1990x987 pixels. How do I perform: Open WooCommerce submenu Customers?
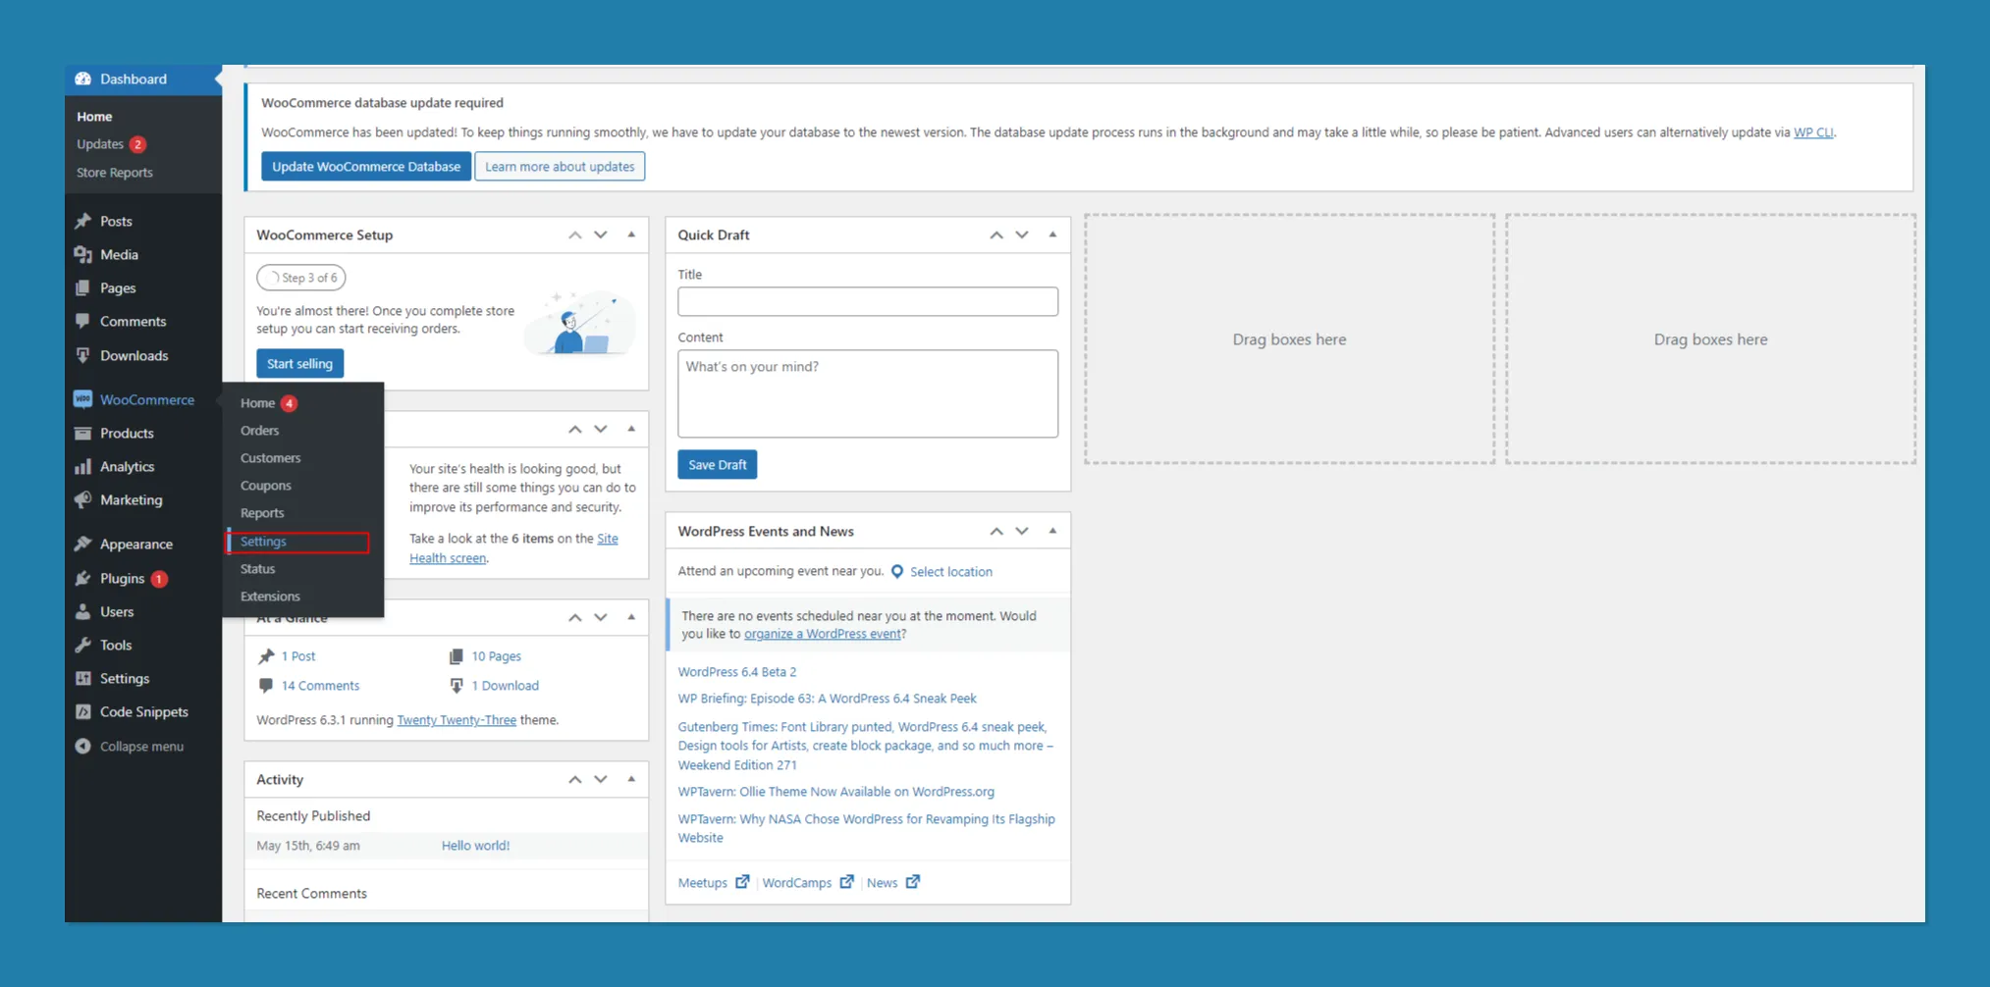click(x=270, y=458)
